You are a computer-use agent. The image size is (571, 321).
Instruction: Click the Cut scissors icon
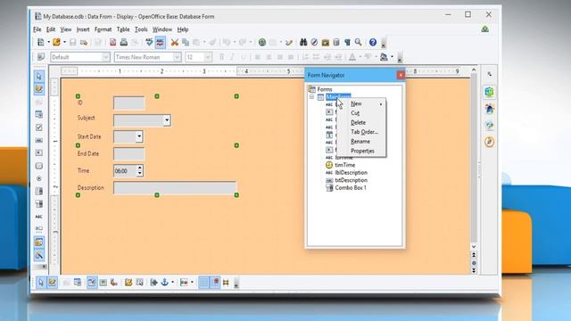click(x=175, y=42)
